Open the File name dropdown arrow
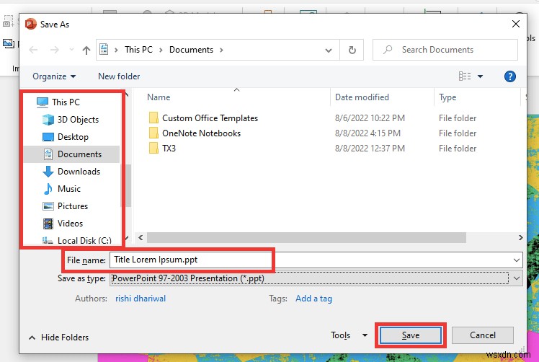The image size is (539, 362). pos(517,260)
